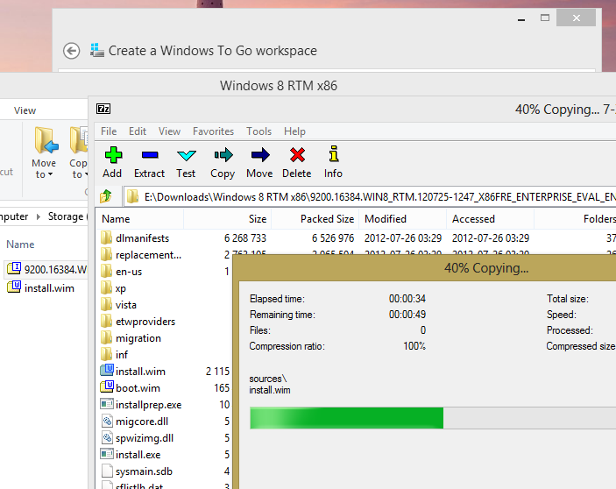Select the dlmanifests folder icon

[x=106, y=237]
